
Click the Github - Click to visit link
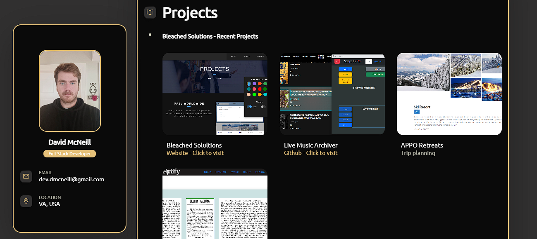point(310,152)
